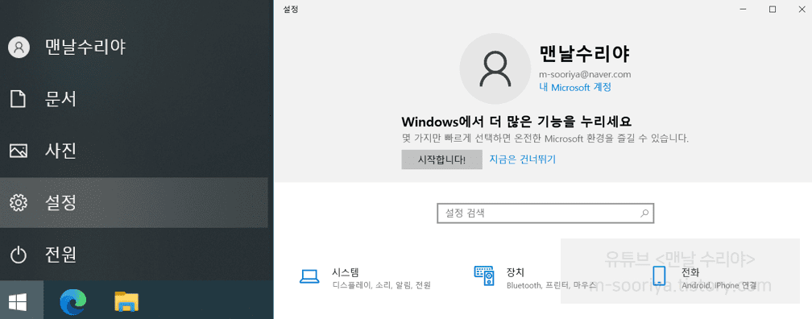Click the profile avatar in Settings

495,69
